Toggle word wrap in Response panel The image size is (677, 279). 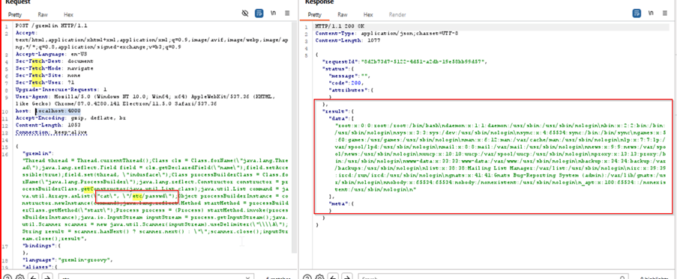[x=637, y=13]
